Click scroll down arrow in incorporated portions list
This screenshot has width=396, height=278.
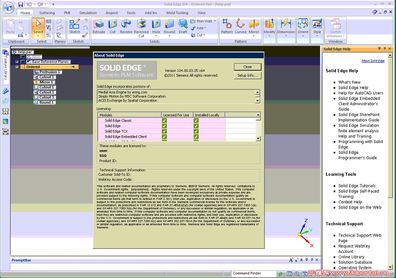click(257, 101)
